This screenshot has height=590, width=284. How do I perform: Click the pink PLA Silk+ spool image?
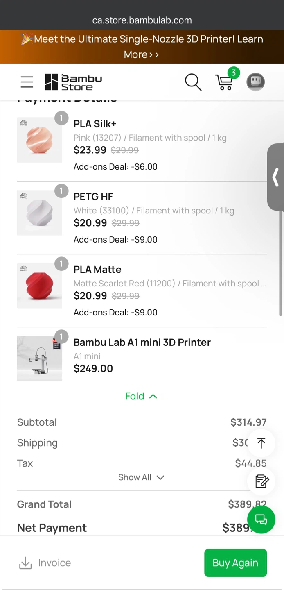(39, 139)
